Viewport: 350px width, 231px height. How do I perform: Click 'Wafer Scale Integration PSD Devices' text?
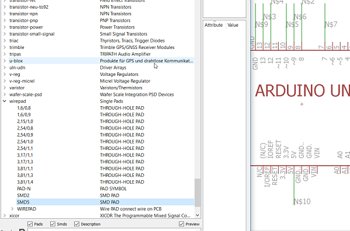[x=136, y=94]
